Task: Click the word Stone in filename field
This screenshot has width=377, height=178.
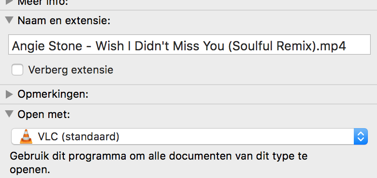Action: (64, 45)
